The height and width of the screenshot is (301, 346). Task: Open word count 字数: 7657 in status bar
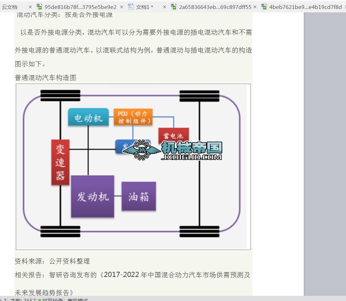coord(23,300)
